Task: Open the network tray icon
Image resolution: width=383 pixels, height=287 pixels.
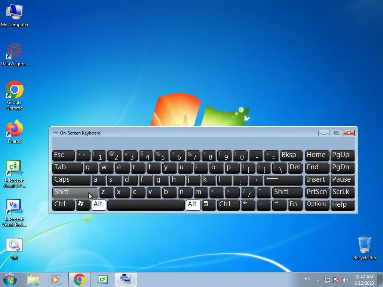Action: tap(327, 280)
